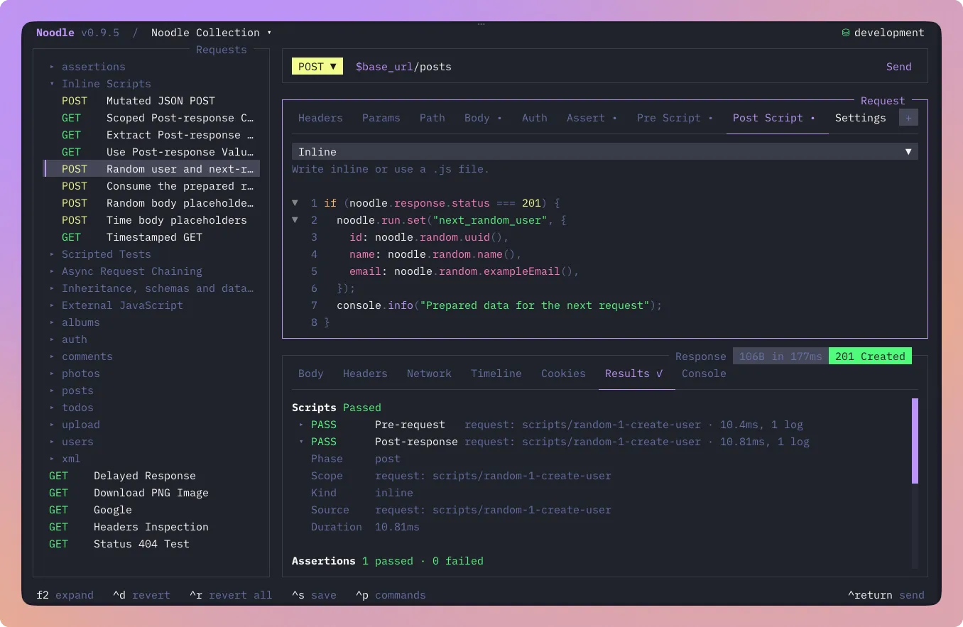View the response Cookies tab

[x=563, y=374]
